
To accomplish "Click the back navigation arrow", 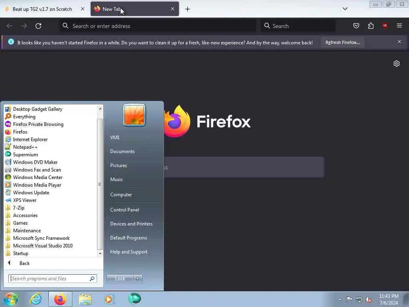I will click(x=10, y=26).
